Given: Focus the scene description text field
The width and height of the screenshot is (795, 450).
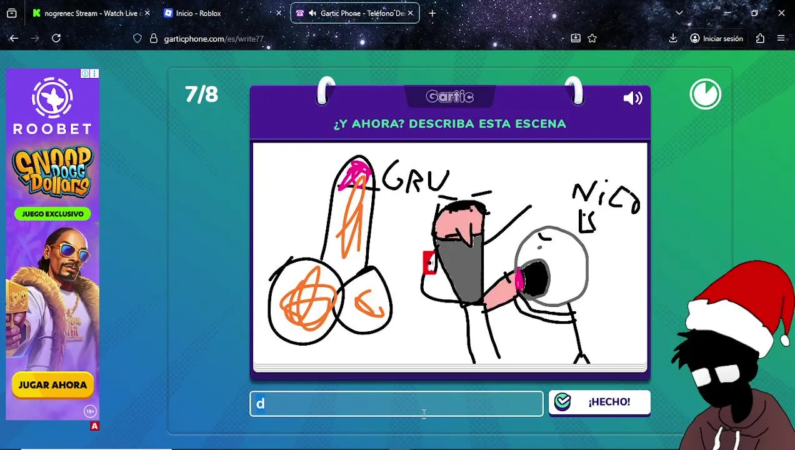Looking at the screenshot, I should pos(397,404).
